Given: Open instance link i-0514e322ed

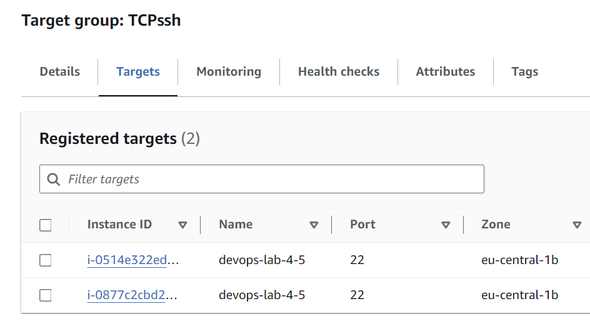Looking at the screenshot, I should pyautogui.click(x=132, y=260).
